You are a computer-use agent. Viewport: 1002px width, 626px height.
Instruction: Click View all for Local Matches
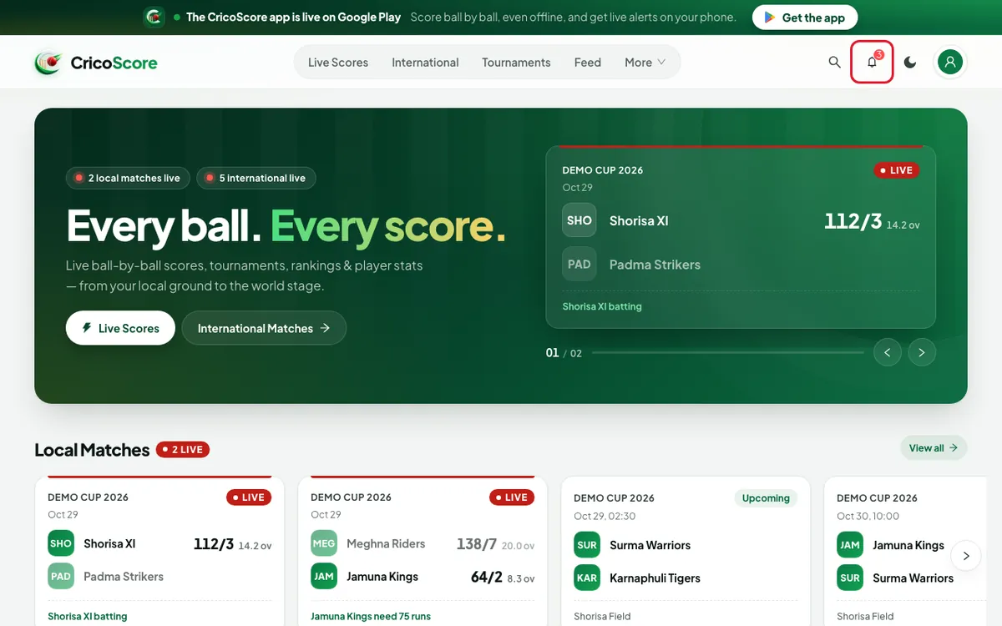coord(934,448)
